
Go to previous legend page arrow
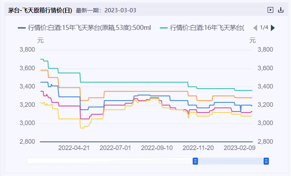click(x=255, y=28)
